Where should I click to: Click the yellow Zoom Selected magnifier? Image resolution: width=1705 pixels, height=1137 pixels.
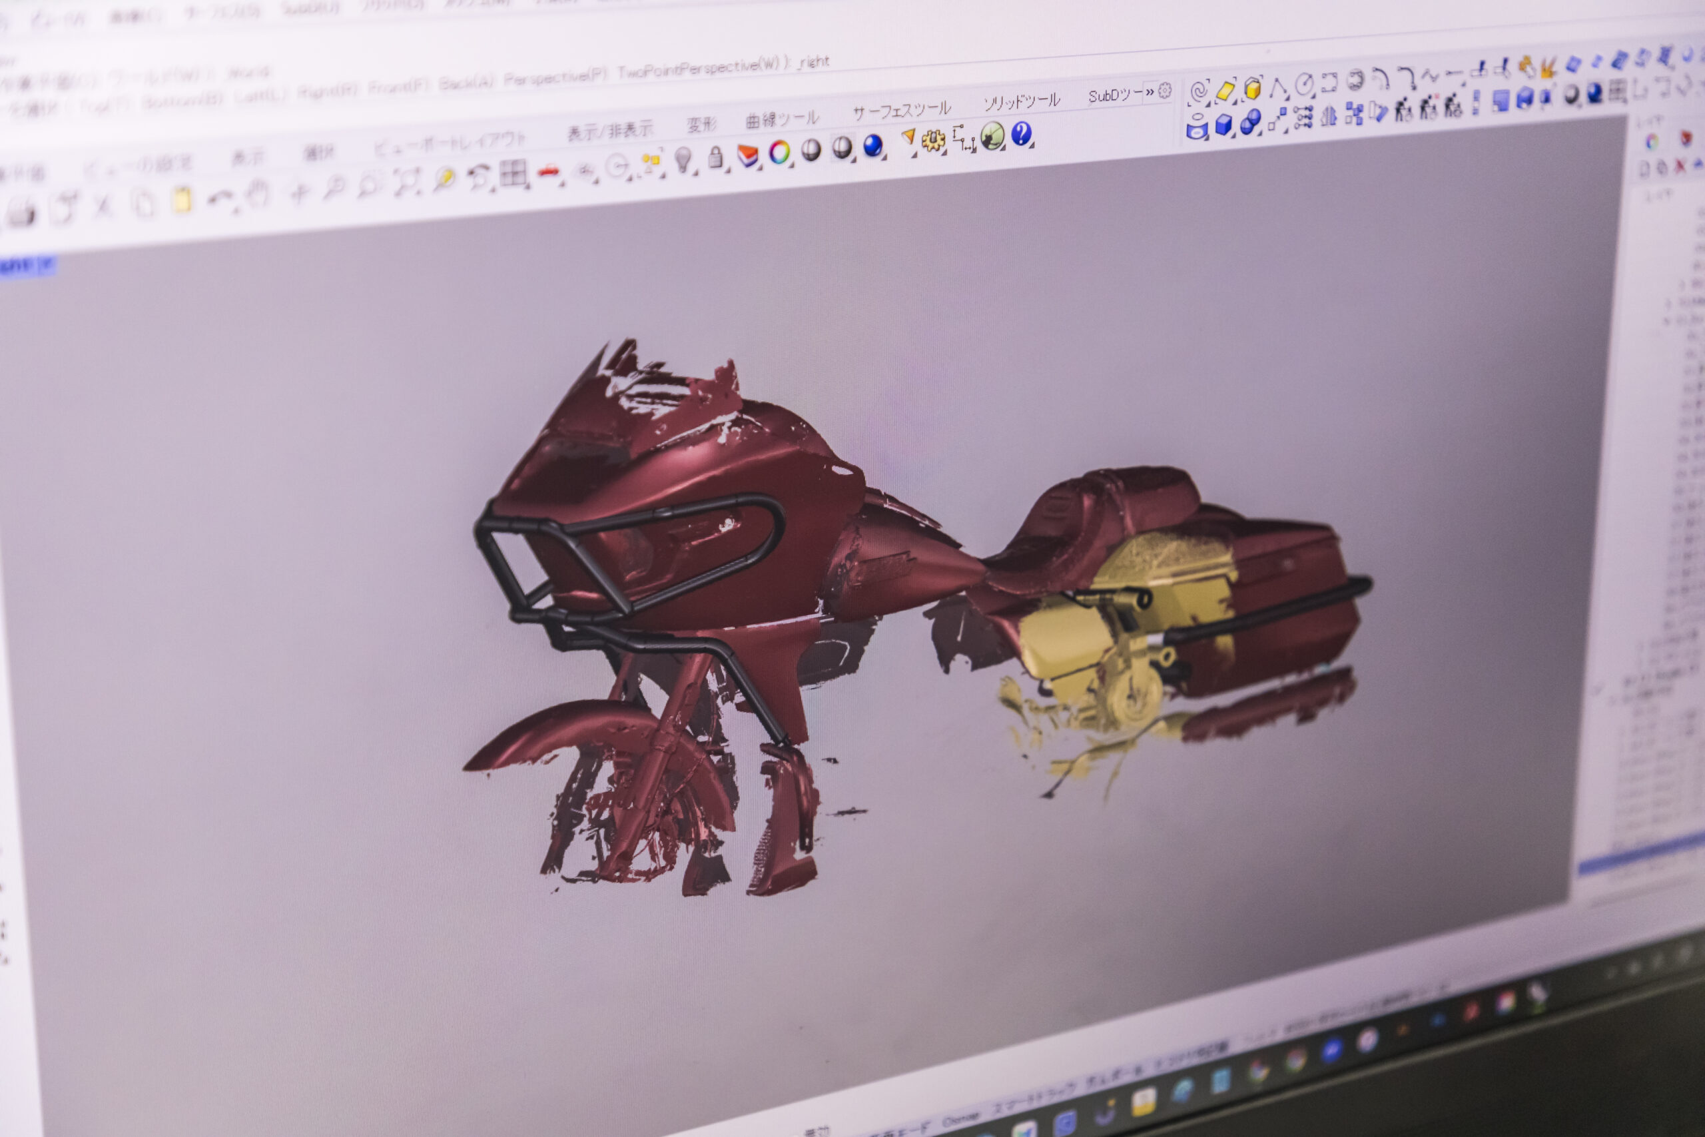444,179
